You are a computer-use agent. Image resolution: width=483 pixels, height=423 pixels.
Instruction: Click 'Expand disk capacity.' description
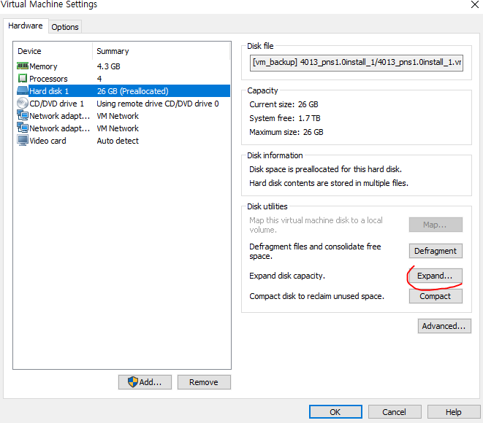[287, 276]
